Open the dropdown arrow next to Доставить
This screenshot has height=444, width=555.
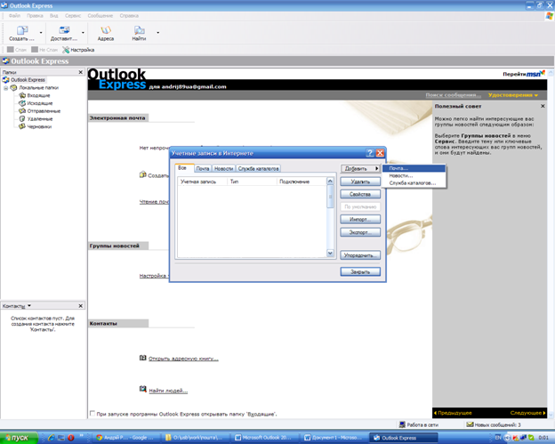[x=84, y=33]
